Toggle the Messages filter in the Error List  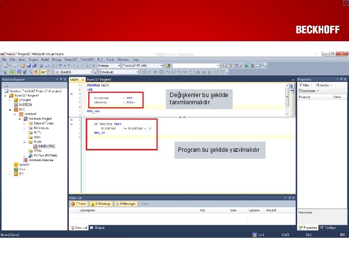coord(126,204)
